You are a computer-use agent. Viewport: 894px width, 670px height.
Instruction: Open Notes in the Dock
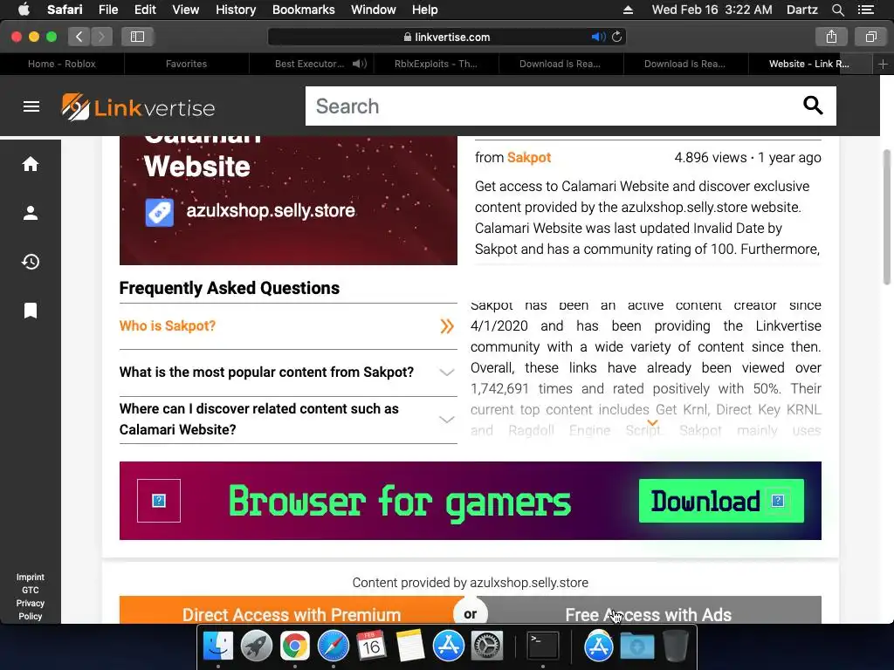click(x=410, y=646)
